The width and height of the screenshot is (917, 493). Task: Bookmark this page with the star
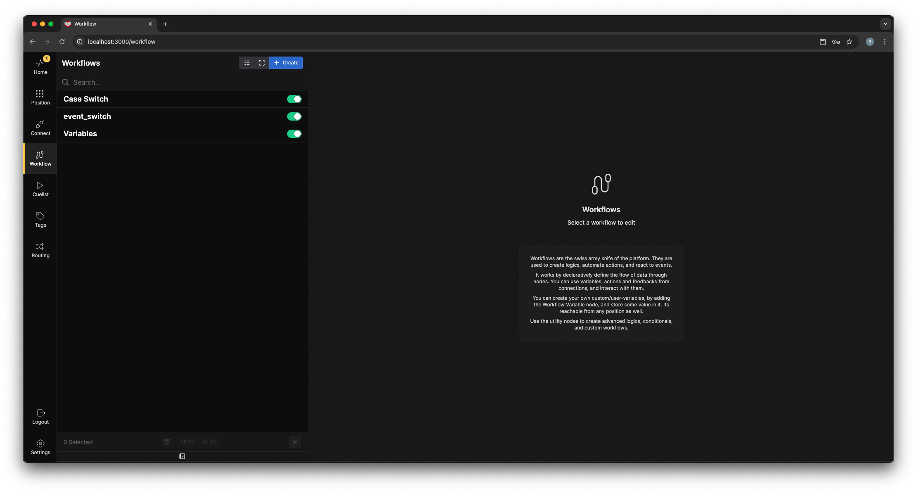click(849, 42)
